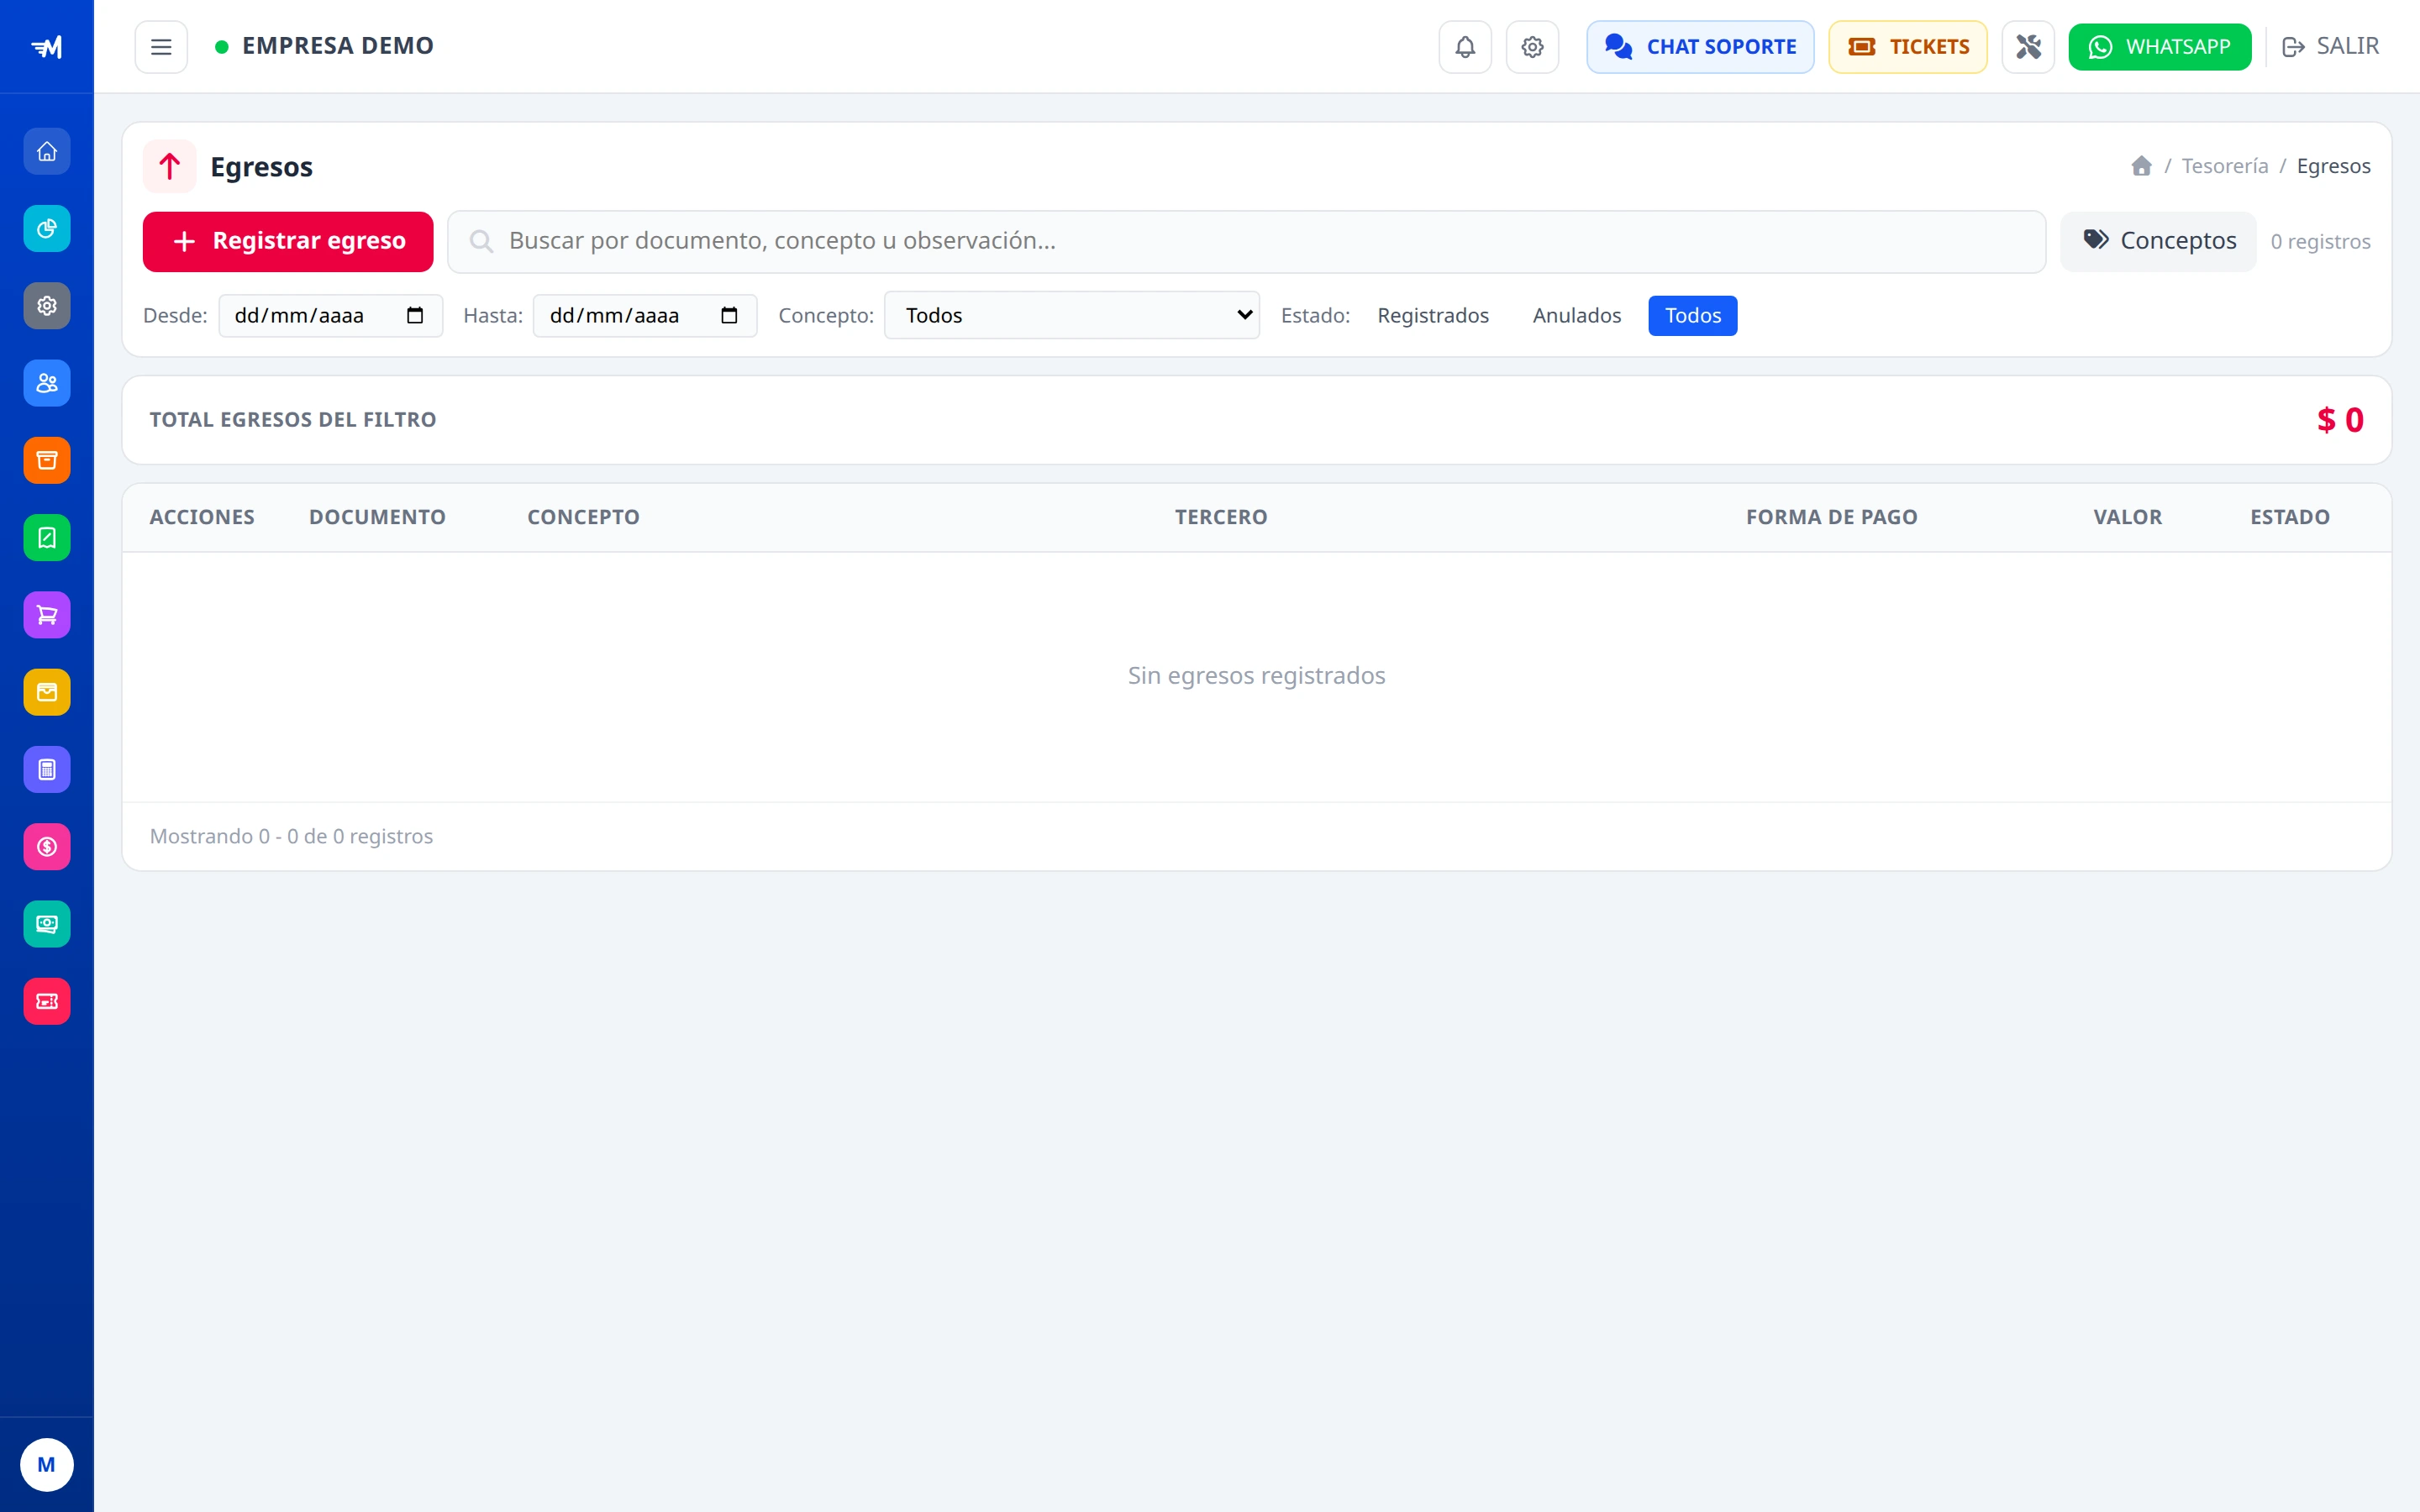The height and width of the screenshot is (1512, 2420).
Task: Open the Desde date picker calendar
Action: tap(415, 316)
